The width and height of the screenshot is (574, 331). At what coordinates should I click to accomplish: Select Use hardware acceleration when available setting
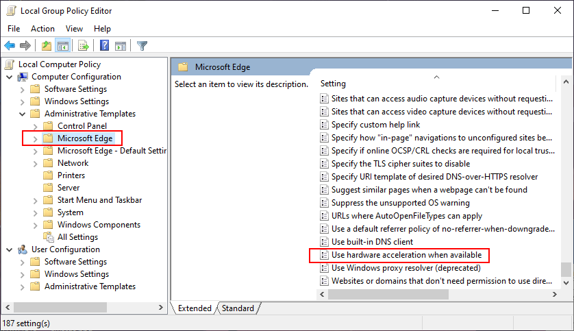click(406, 255)
